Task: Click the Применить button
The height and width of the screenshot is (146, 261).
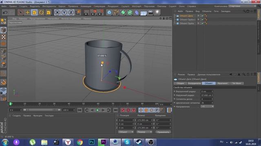Action: (163, 132)
